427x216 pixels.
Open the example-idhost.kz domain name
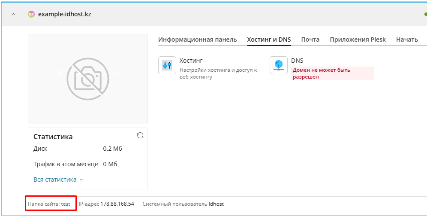tap(64, 14)
